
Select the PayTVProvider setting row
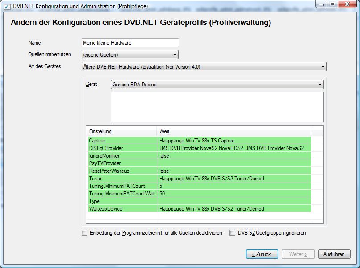[x=122, y=163]
